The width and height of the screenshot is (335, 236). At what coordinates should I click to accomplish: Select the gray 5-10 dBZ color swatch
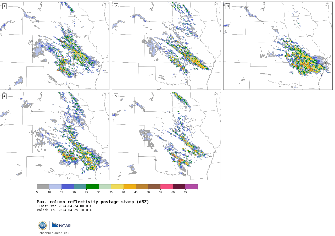43,187
